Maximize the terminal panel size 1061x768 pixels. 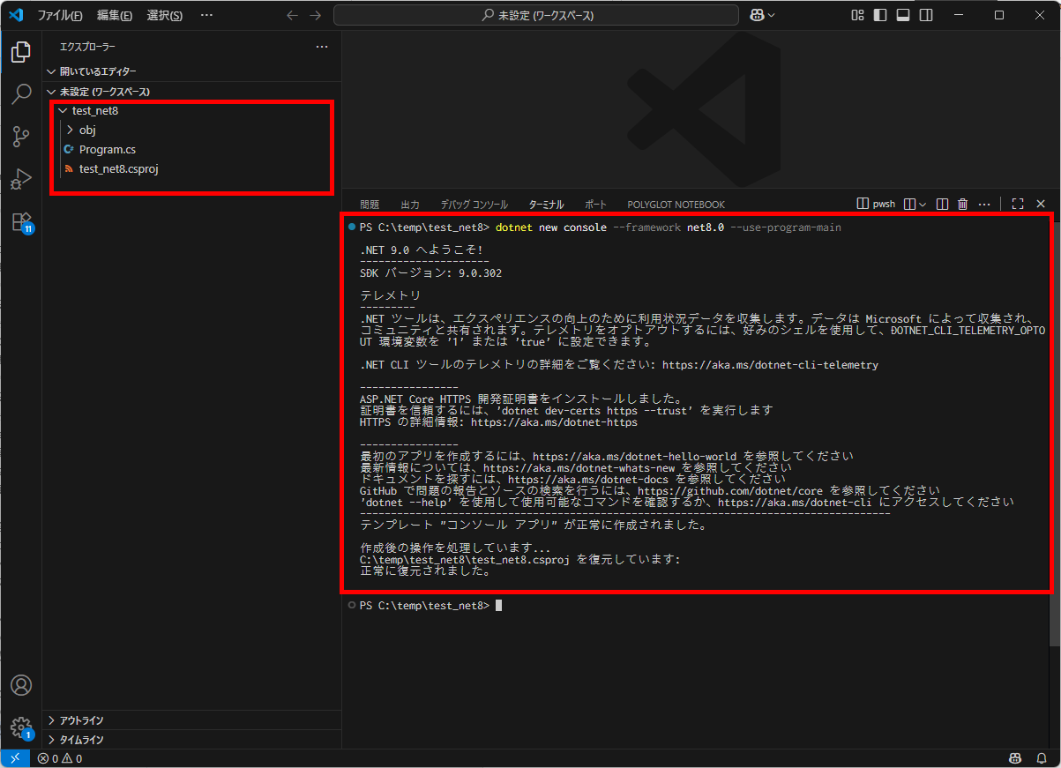click(1017, 204)
